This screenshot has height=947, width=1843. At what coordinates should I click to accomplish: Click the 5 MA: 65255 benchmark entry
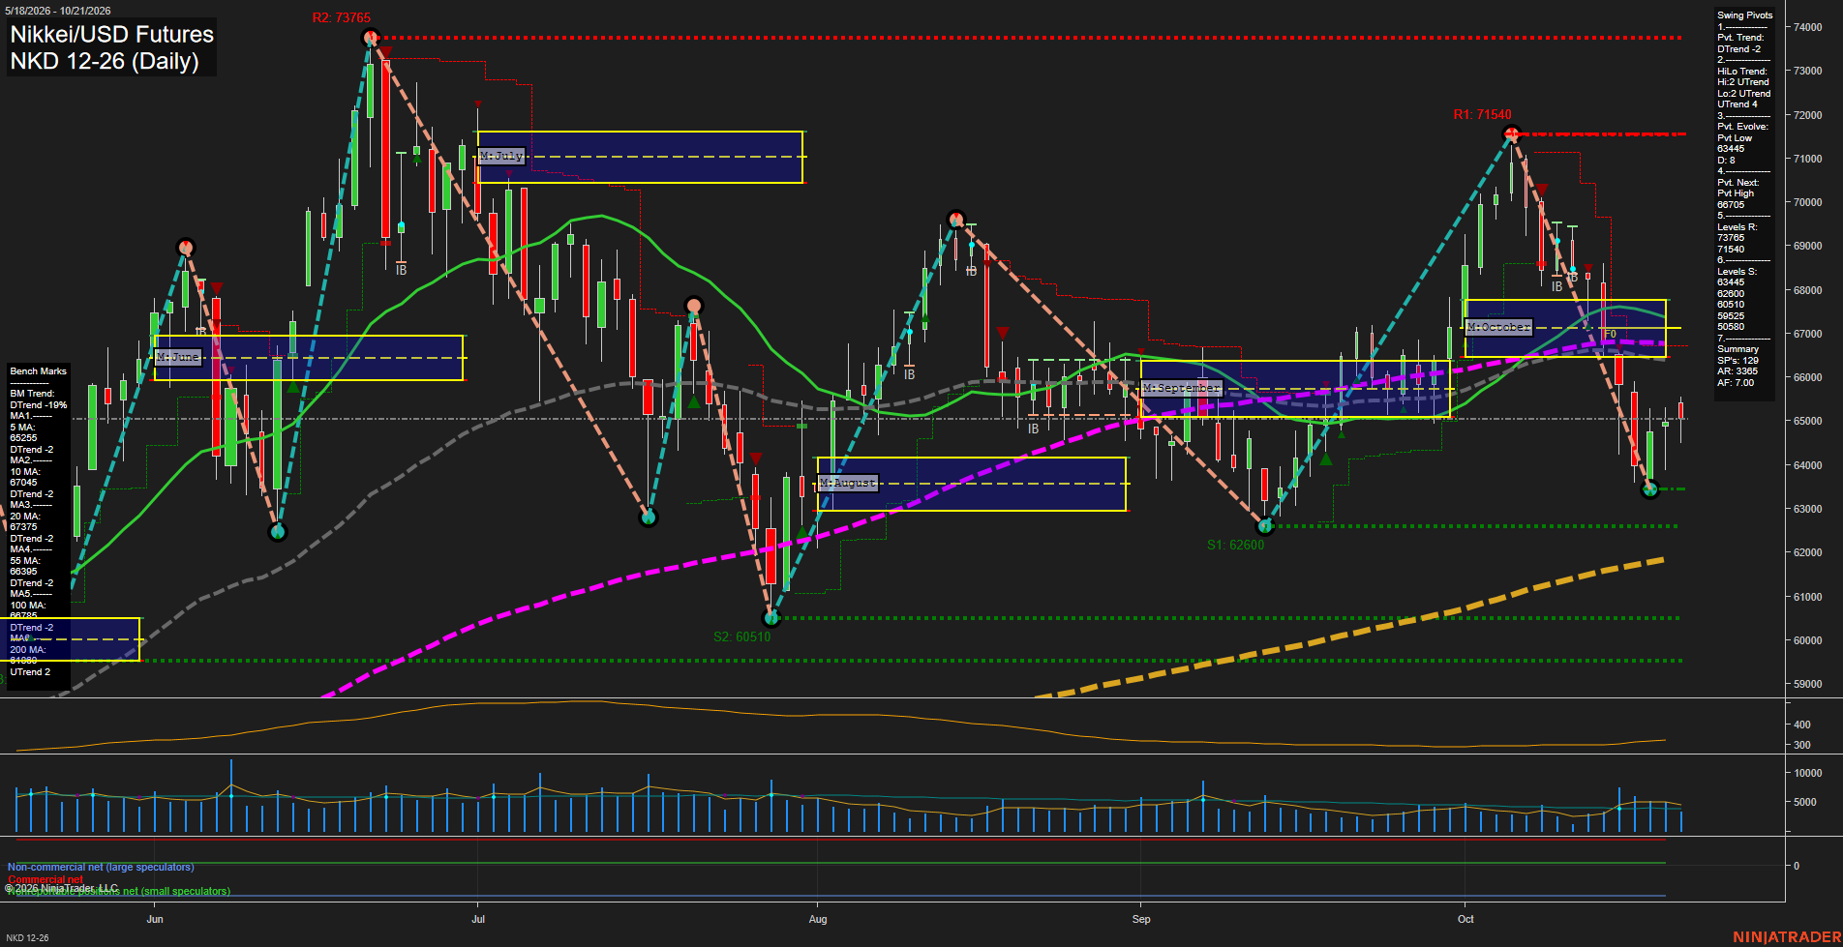coord(24,432)
